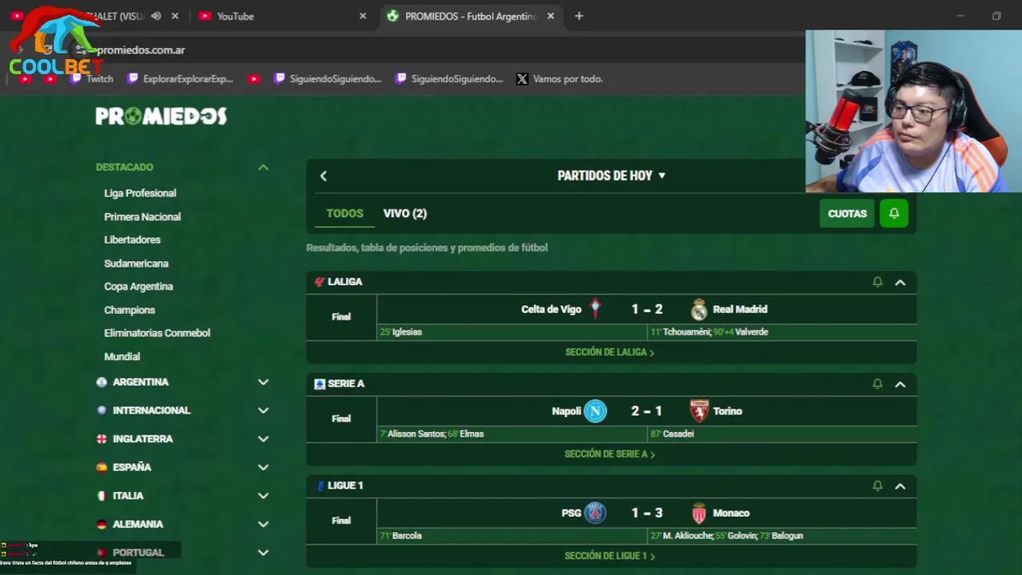Click the Ligue 1 league logo
1022x575 pixels.
click(x=320, y=486)
